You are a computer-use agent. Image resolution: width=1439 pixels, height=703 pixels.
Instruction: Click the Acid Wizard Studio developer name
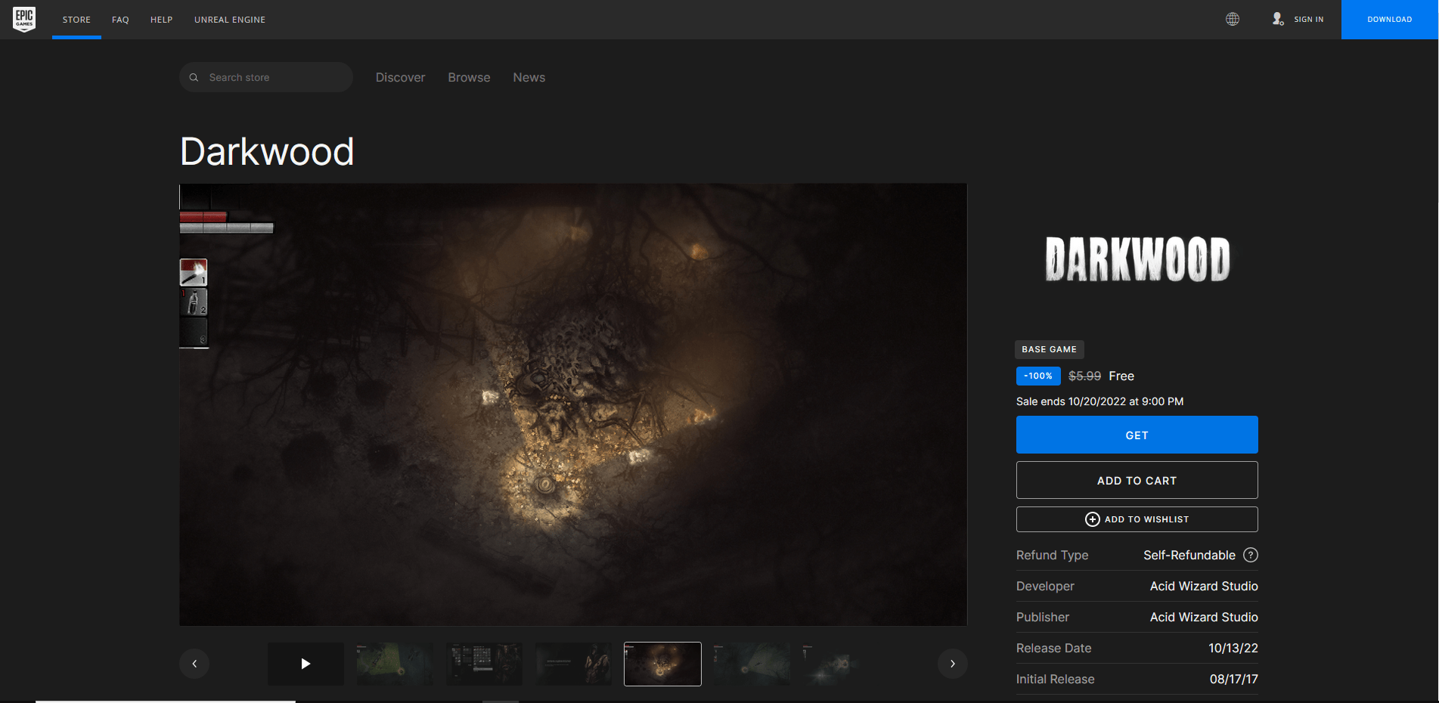click(x=1204, y=586)
